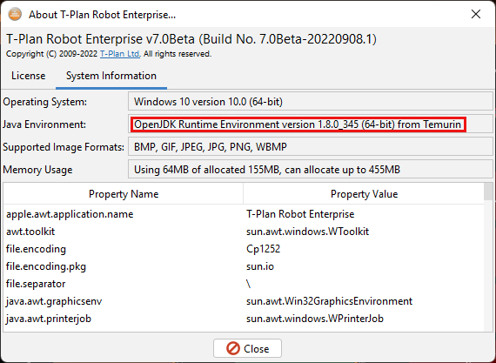Select the java.awt.graphicsenv row
496x363 pixels.
point(244,301)
